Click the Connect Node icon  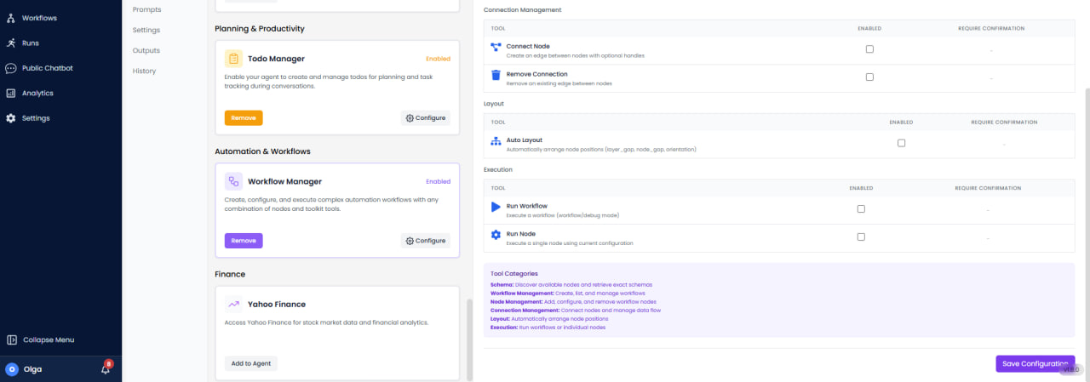tap(496, 47)
